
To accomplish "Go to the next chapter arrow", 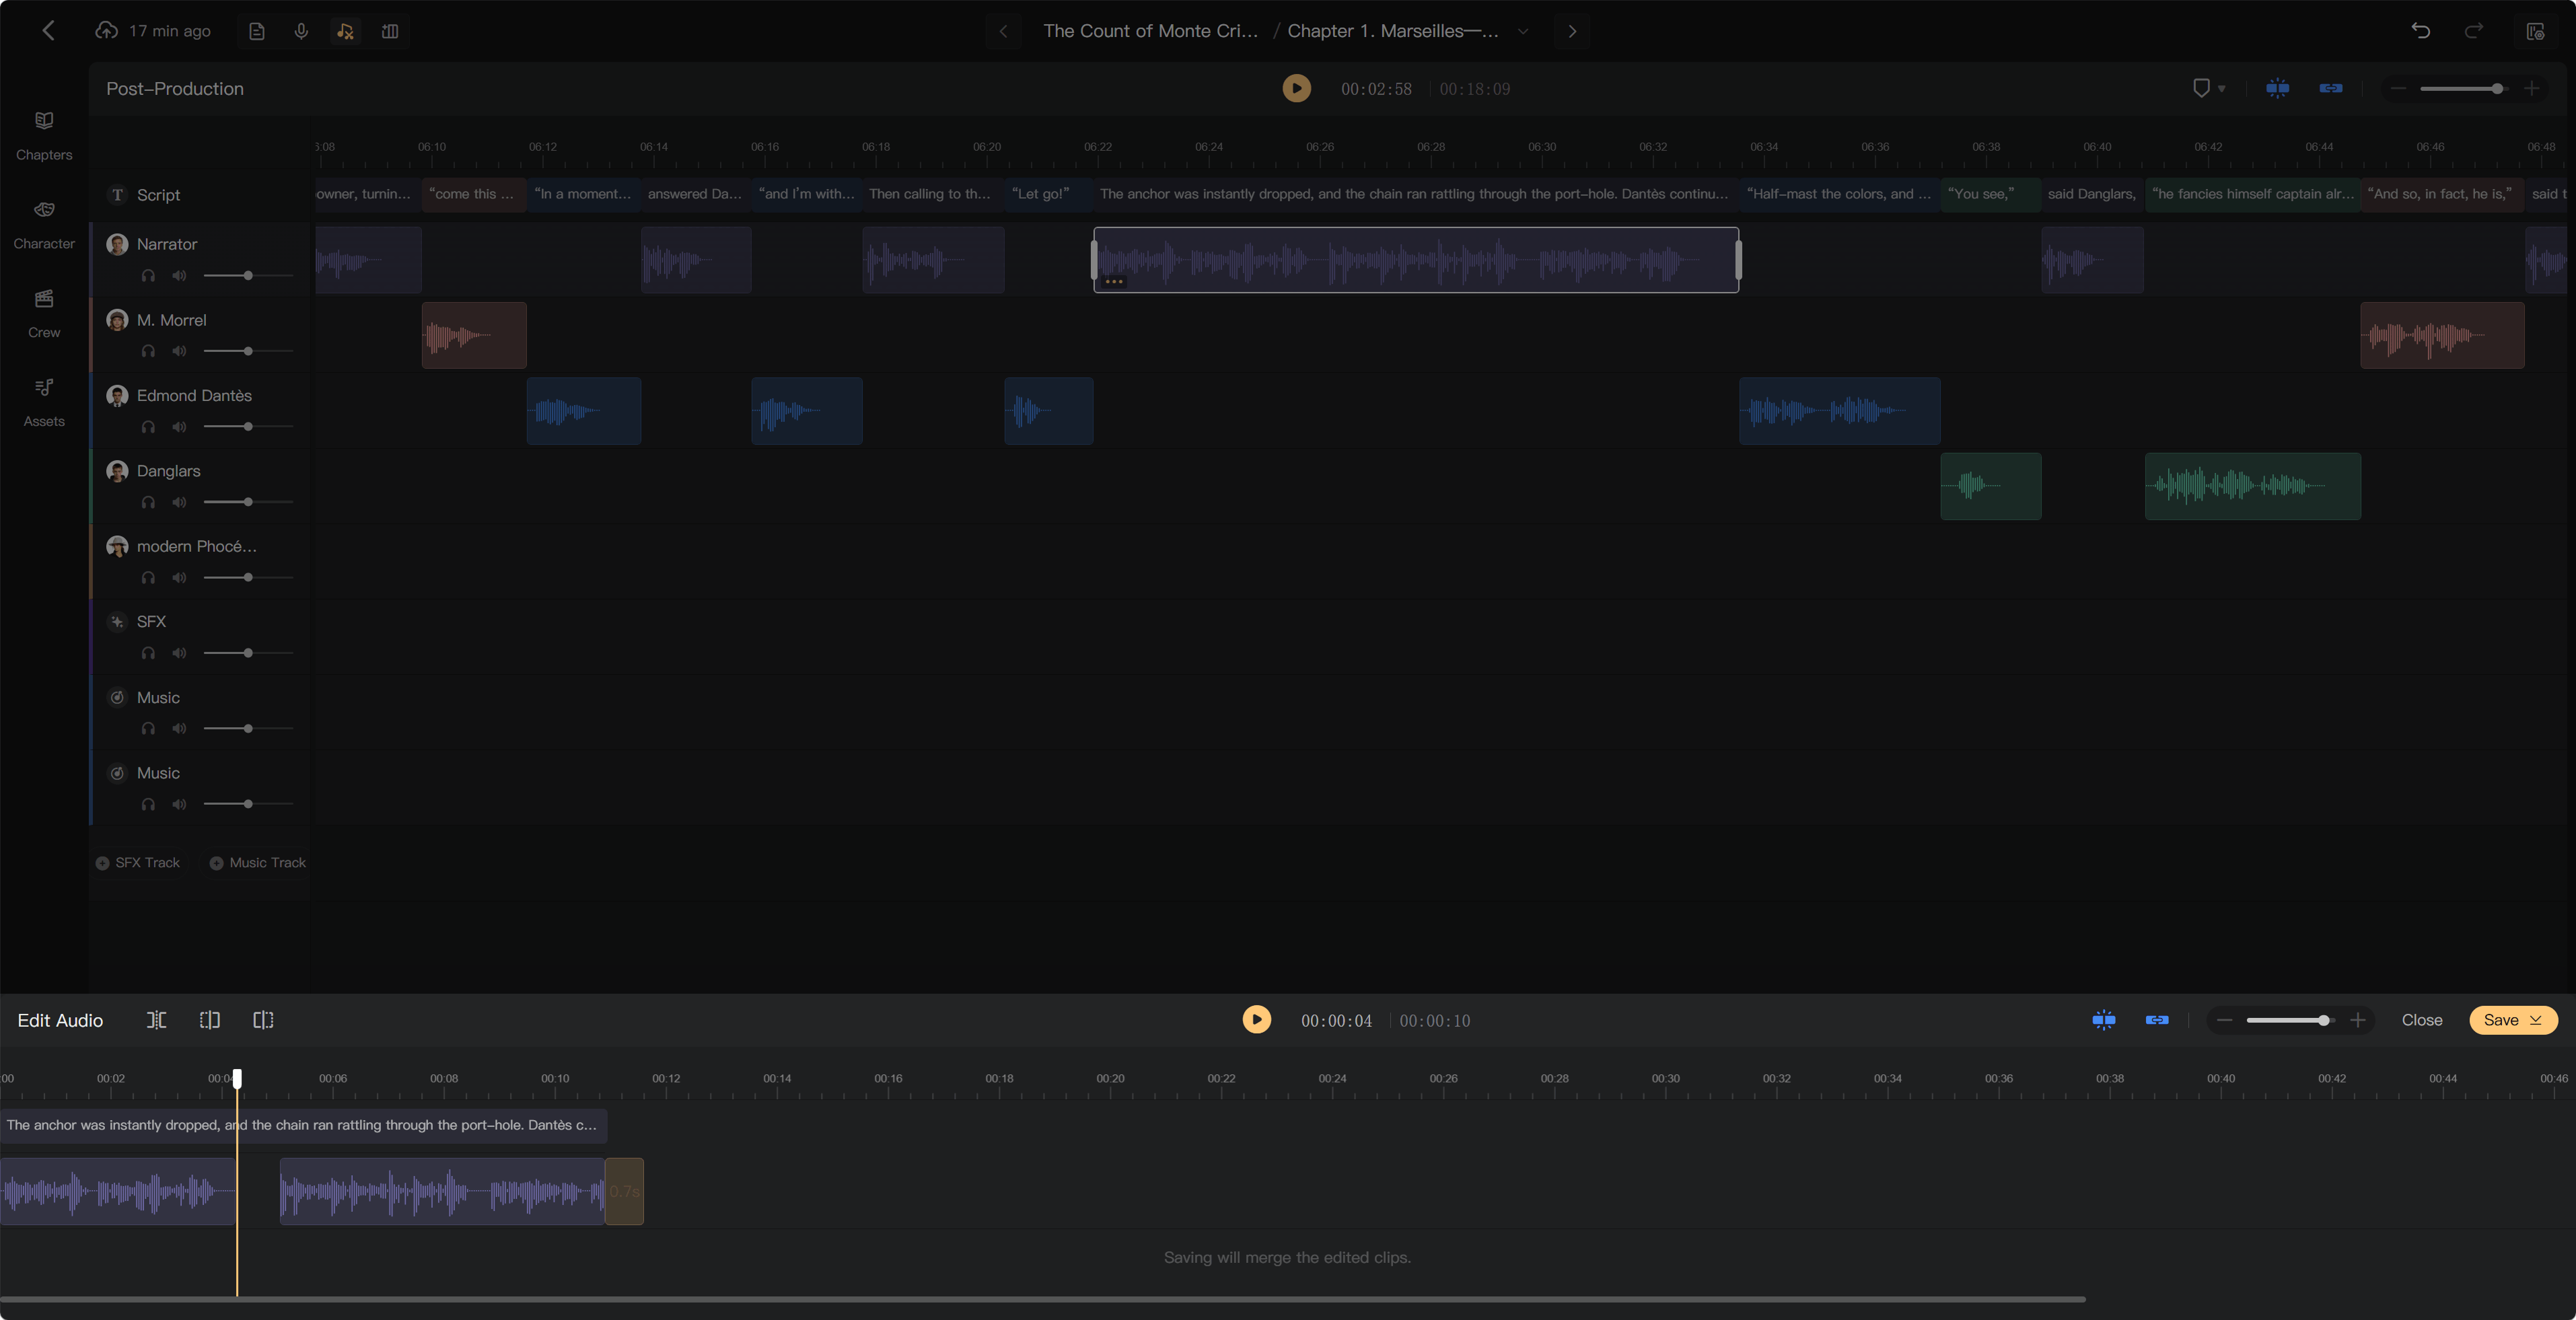I will click(x=1572, y=31).
